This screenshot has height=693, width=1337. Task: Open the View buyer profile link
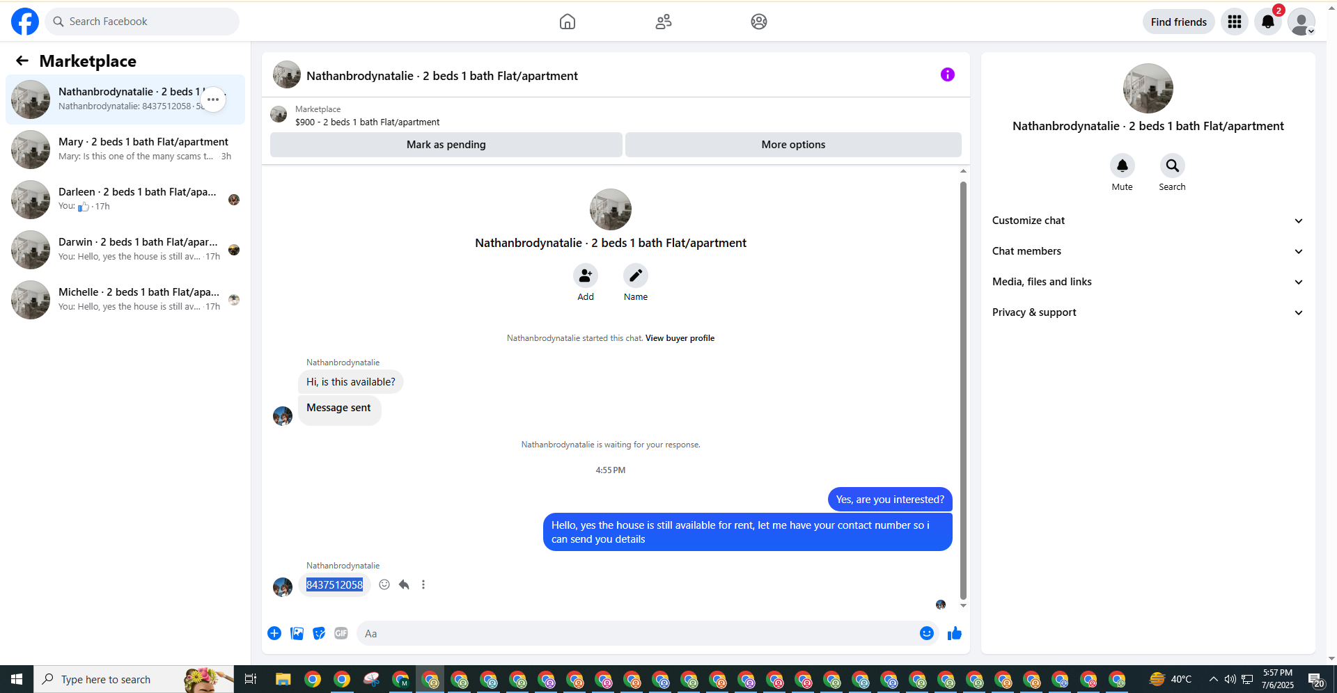(680, 338)
